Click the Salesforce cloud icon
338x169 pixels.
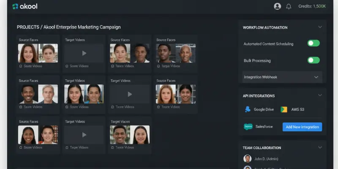pos(248,127)
